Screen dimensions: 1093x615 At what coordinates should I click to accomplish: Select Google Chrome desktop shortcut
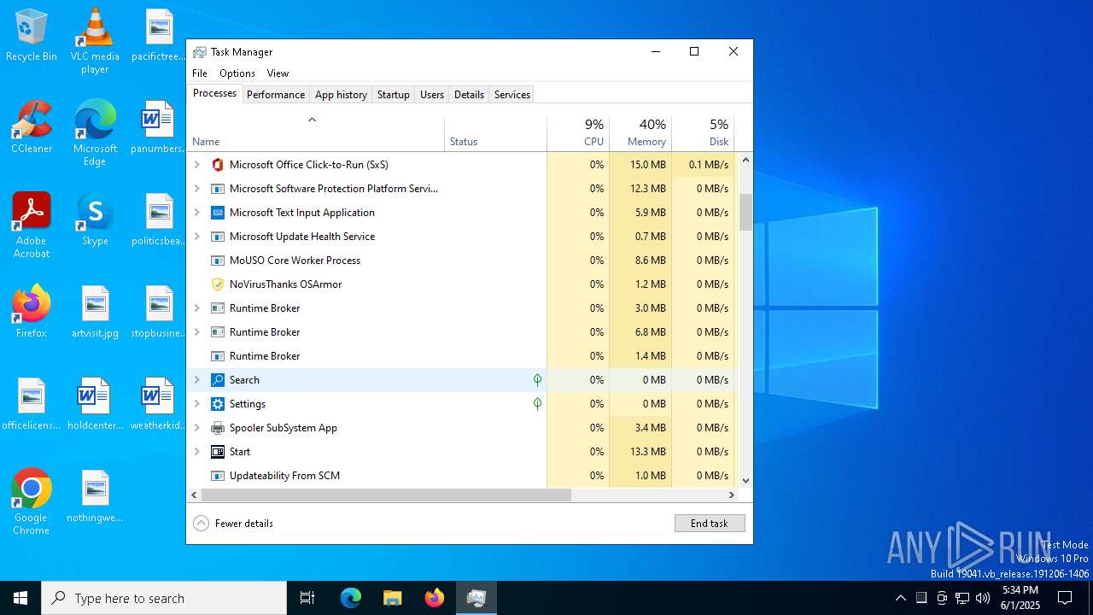32,501
